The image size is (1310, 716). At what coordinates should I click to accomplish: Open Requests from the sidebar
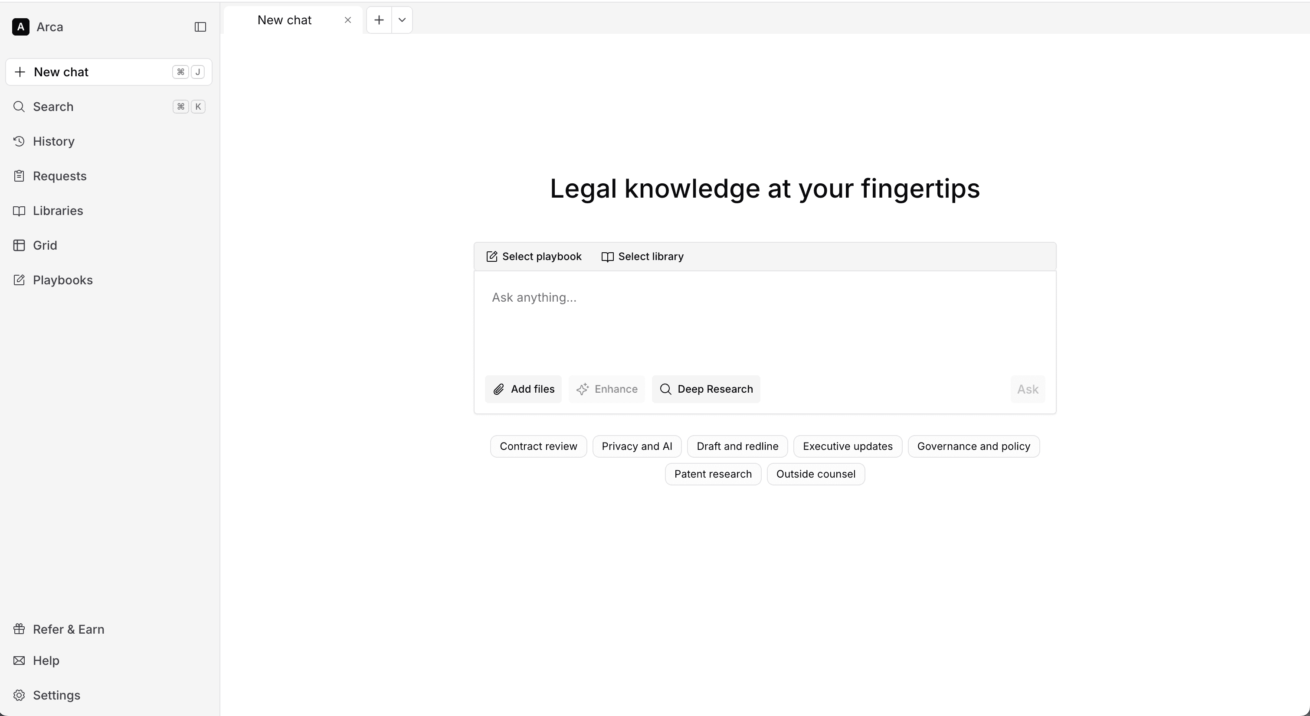pos(59,176)
